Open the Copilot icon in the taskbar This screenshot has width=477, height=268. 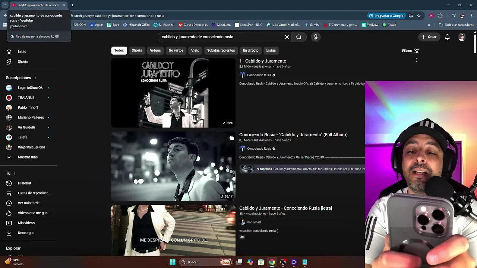coord(250,262)
